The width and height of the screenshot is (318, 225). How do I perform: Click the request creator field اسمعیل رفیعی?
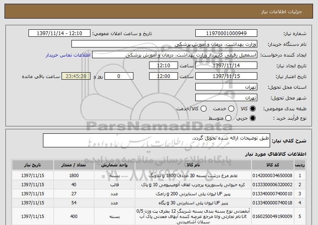click(175, 55)
